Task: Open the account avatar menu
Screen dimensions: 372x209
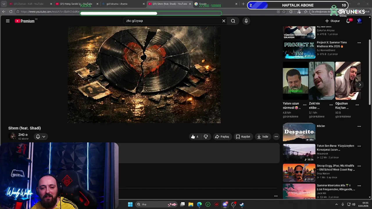Action: pyautogui.click(x=359, y=21)
